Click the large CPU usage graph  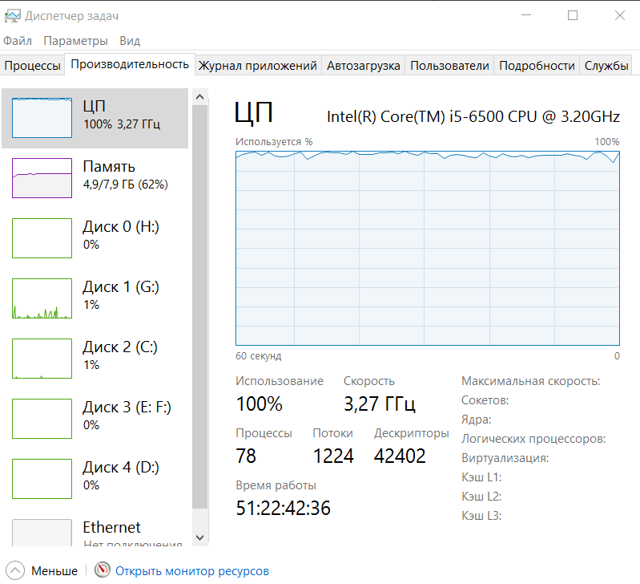click(428, 248)
